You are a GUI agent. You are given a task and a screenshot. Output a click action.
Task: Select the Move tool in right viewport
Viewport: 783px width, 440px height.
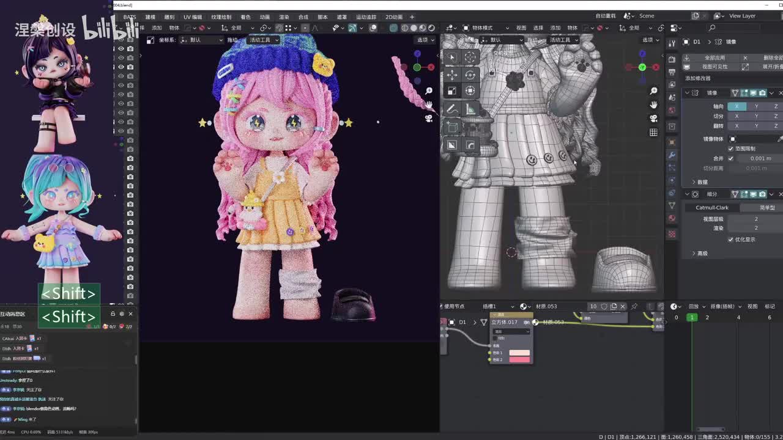[x=451, y=75]
